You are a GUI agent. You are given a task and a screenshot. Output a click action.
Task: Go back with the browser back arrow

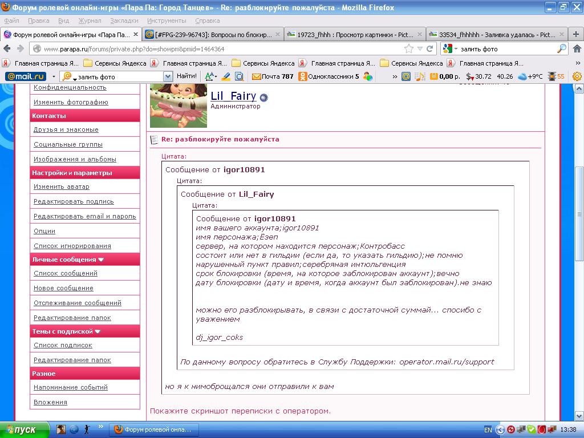pyautogui.click(x=7, y=49)
